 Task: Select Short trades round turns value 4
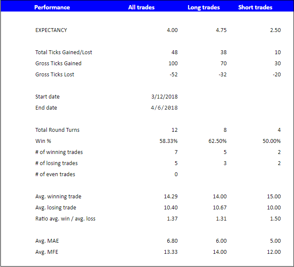pyautogui.click(x=279, y=130)
